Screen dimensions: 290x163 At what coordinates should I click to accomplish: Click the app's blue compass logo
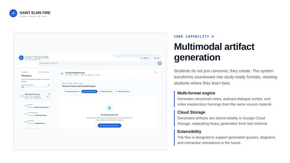(x=21, y=58)
